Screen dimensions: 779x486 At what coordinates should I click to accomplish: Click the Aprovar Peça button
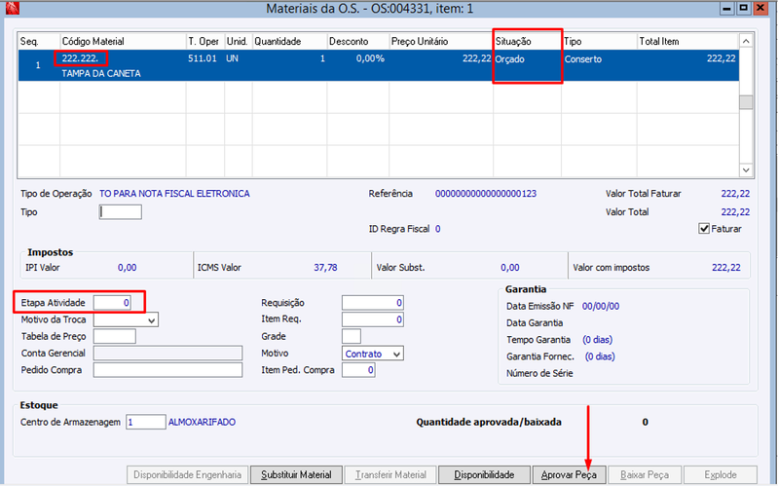[569, 474]
